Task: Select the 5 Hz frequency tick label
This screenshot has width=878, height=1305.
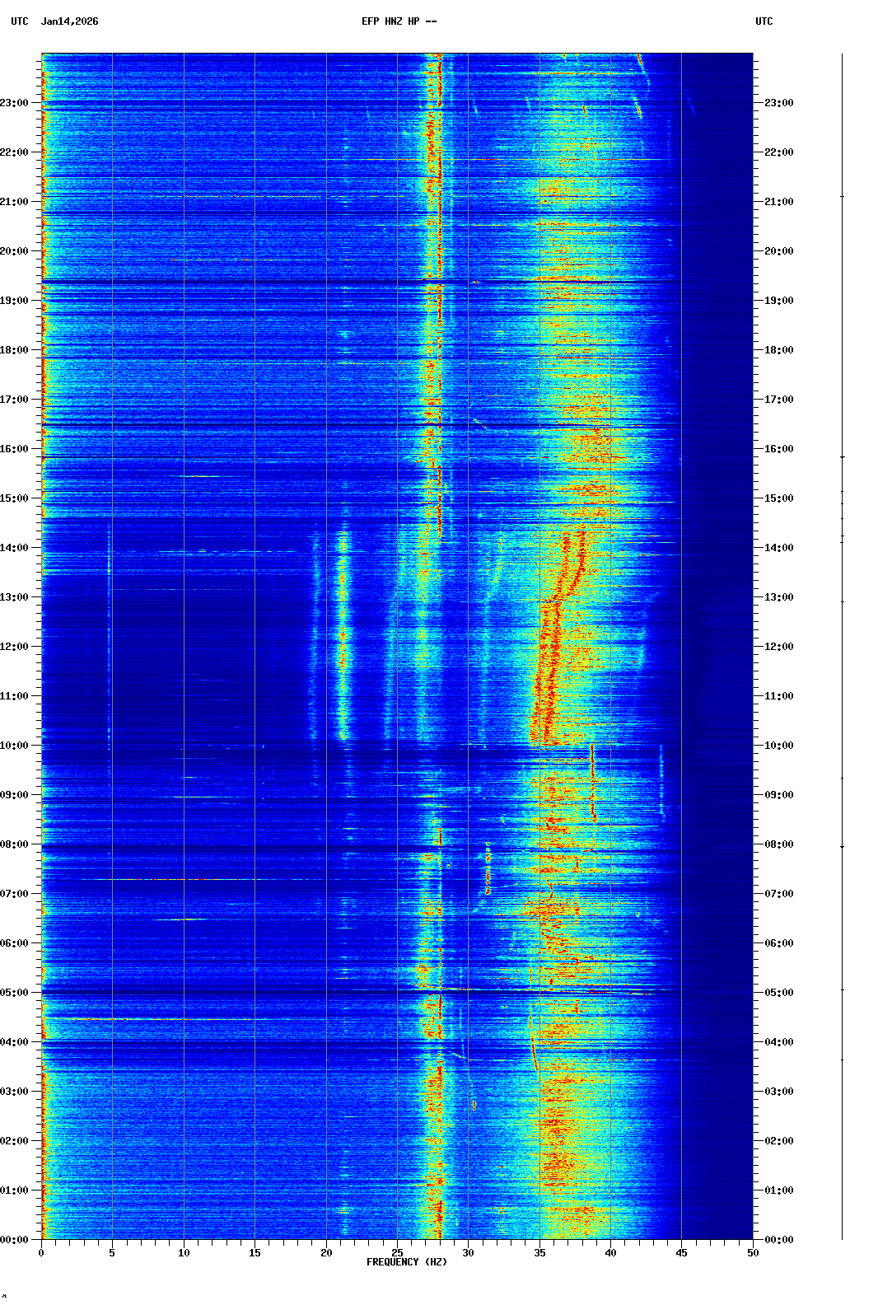Action: pyautogui.click(x=112, y=1253)
